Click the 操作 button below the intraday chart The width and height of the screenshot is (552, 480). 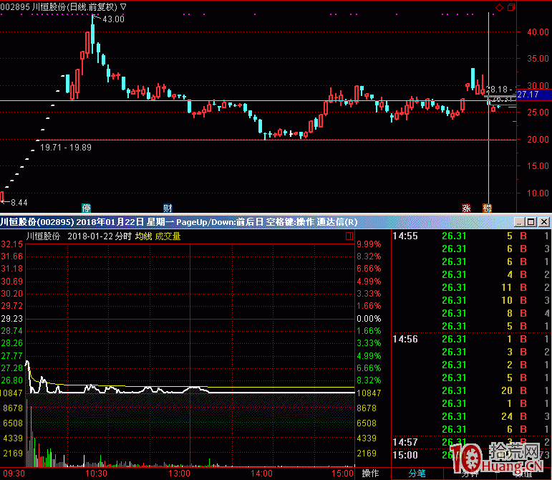coord(370,474)
